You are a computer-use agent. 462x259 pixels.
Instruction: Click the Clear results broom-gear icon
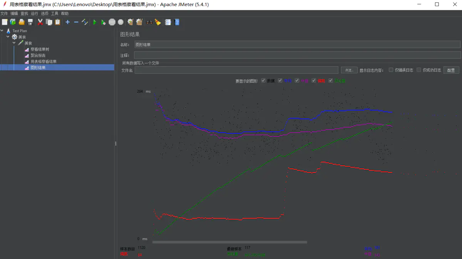[x=131, y=22]
